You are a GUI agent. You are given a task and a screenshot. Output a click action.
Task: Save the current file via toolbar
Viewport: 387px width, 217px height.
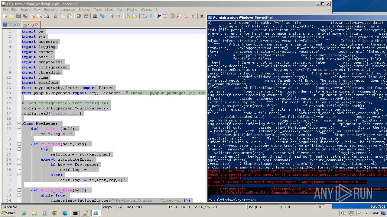pyautogui.click(x=18, y=16)
